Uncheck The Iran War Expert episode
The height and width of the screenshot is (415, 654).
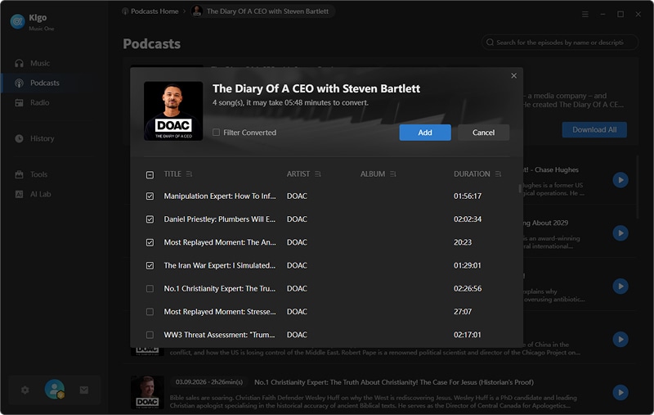click(150, 265)
